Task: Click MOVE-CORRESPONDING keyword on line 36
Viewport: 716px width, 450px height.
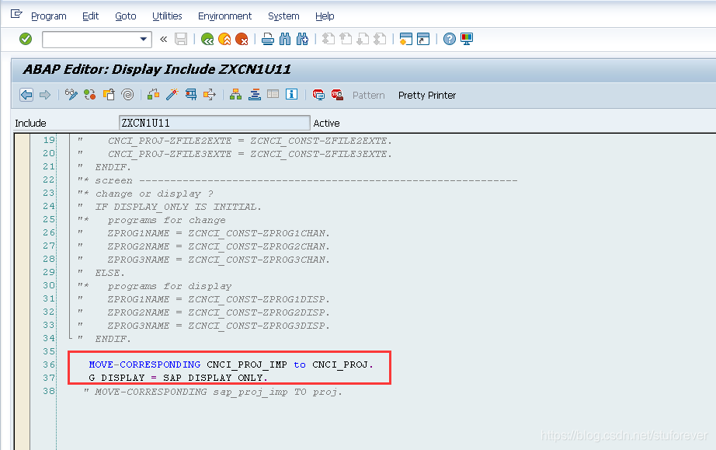Action: (x=144, y=365)
